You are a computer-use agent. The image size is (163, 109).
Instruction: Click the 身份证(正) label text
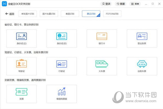[x=22, y=43]
